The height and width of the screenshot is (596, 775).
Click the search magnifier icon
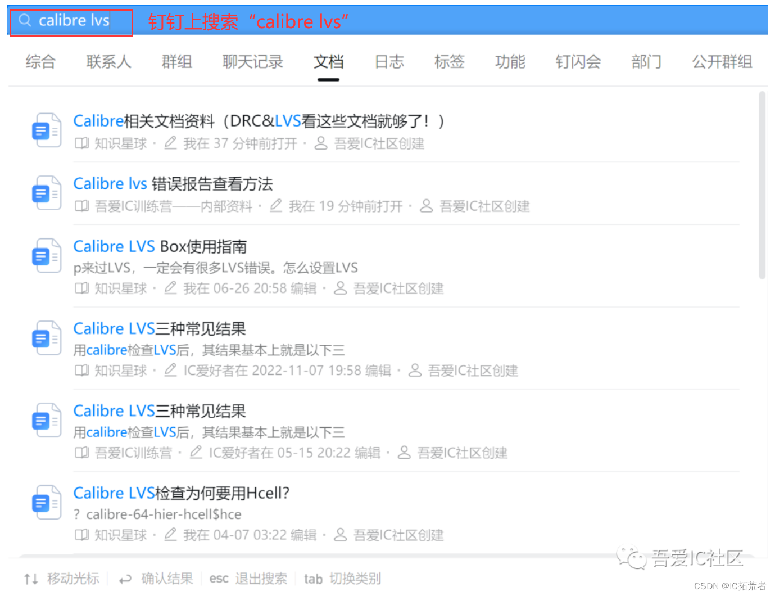point(25,21)
